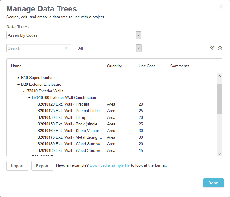
Task: Click unit cost 25 for B2010125 row
Action: click(x=141, y=111)
